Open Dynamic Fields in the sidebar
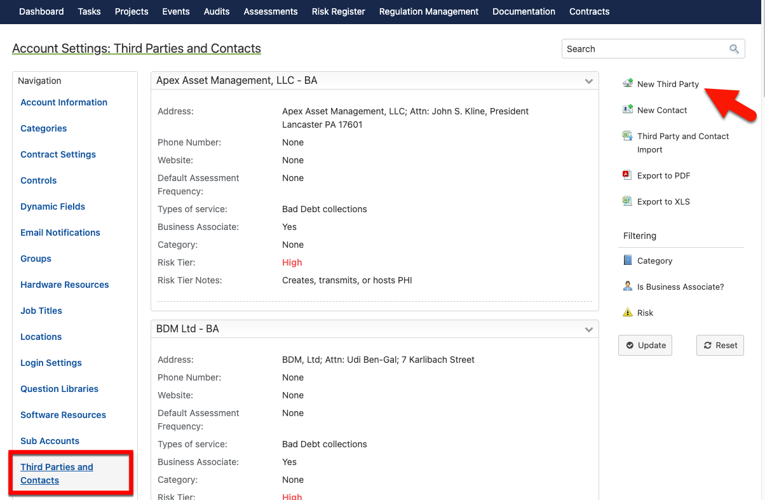 (x=53, y=206)
